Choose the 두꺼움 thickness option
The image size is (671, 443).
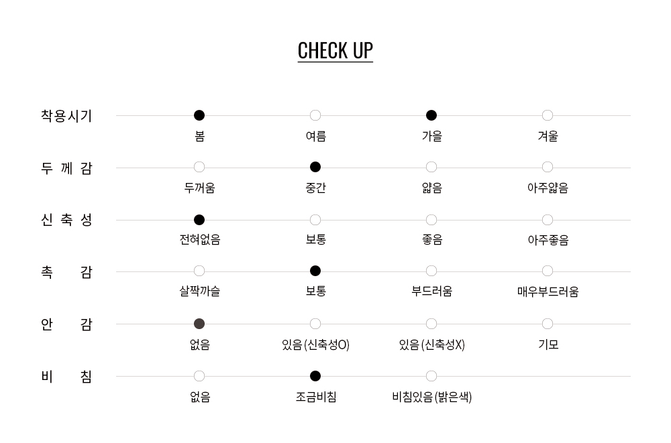point(199,167)
